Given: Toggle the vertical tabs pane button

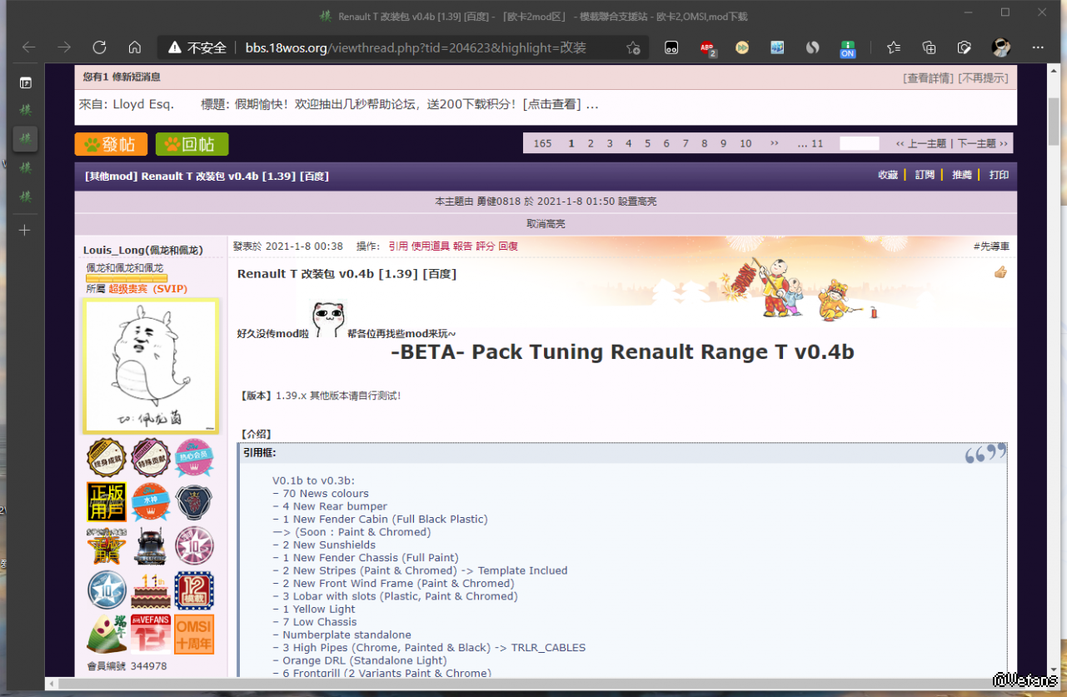Looking at the screenshot, I should [x=25, y=82].
